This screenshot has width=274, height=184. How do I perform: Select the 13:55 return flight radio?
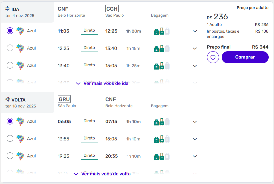coord(10,139)
